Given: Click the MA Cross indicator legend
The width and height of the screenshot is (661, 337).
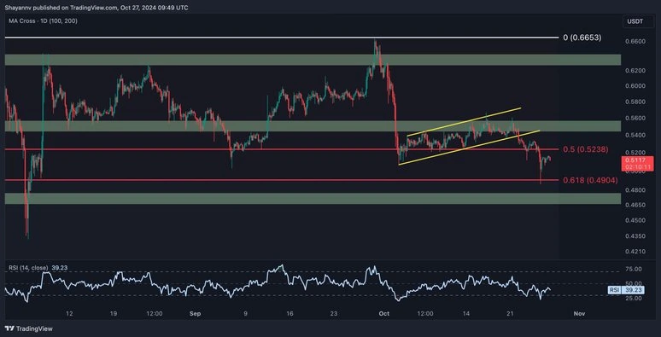Looking at the screenshot, I should 44,20.
